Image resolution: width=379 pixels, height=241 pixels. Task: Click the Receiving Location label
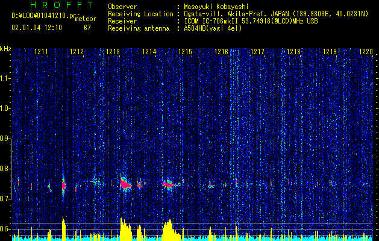tap(140, 14)
